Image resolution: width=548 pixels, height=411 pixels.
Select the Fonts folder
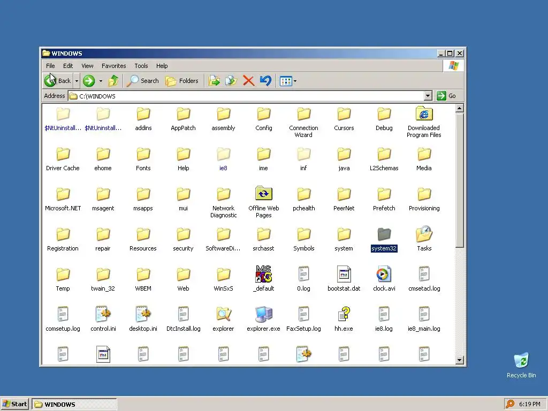[x=143, y=159]
